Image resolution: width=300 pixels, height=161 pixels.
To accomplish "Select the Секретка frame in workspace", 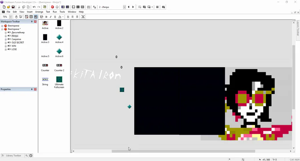I will coord(16,39).
